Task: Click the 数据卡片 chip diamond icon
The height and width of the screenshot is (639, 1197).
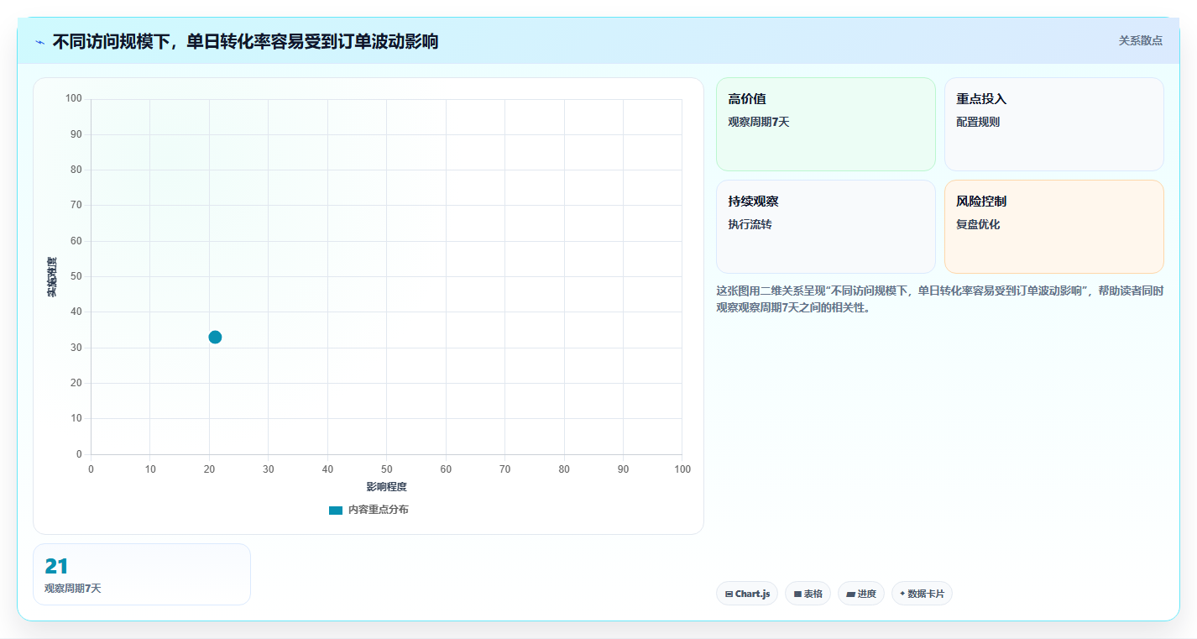Action: (x=902, y=593)
